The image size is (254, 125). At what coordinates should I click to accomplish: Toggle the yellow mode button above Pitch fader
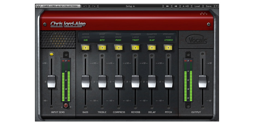[x=168, y=48]
